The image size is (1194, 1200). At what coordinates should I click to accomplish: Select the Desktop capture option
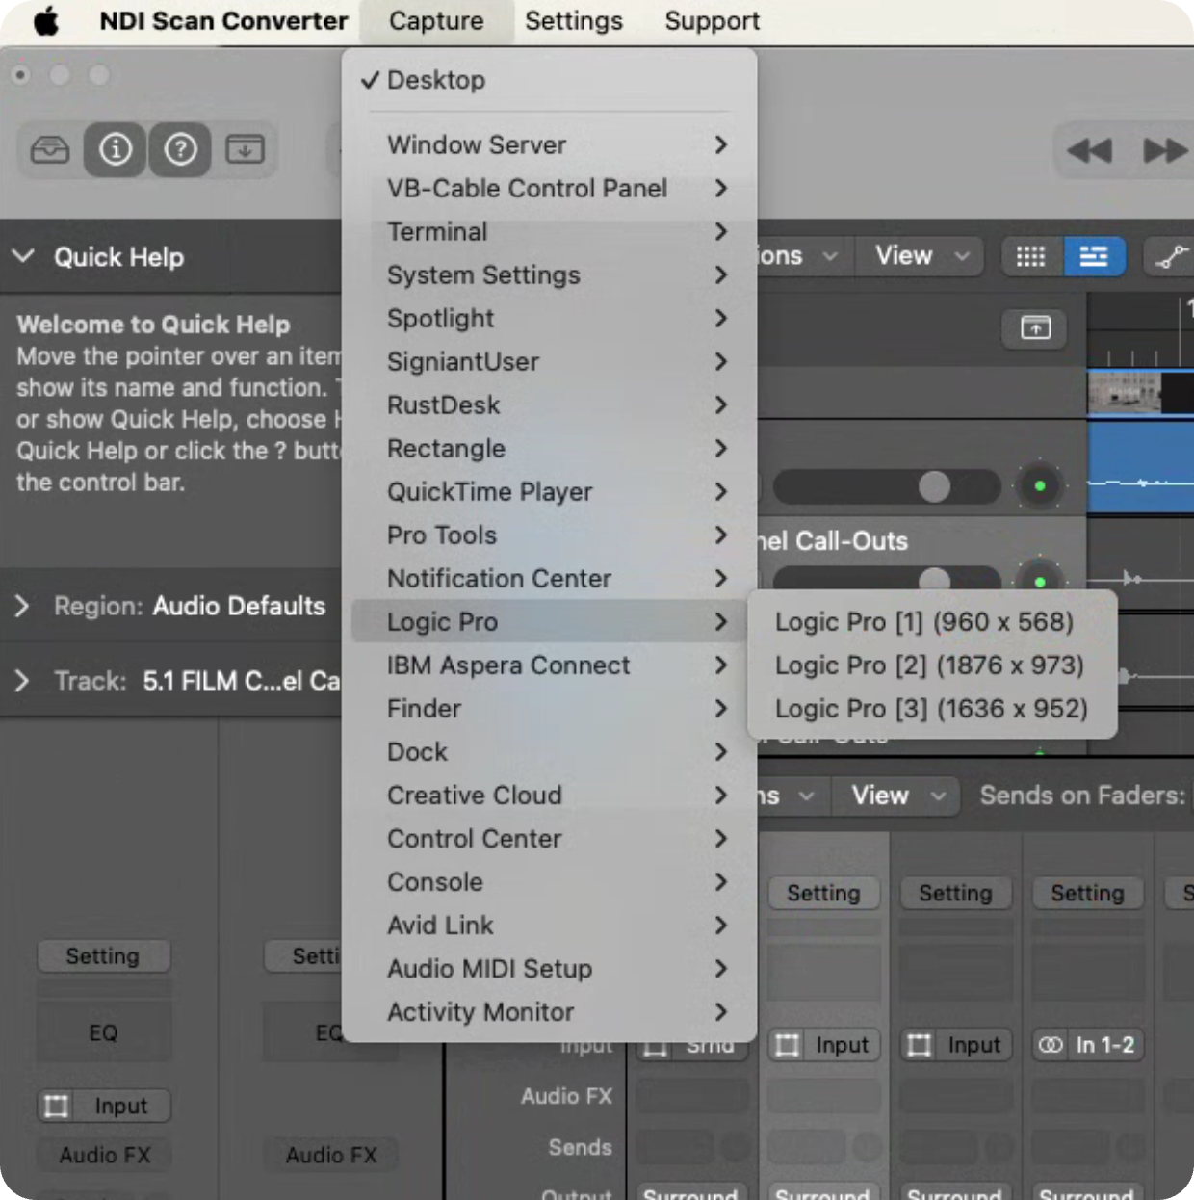click(x=549, y=80)
